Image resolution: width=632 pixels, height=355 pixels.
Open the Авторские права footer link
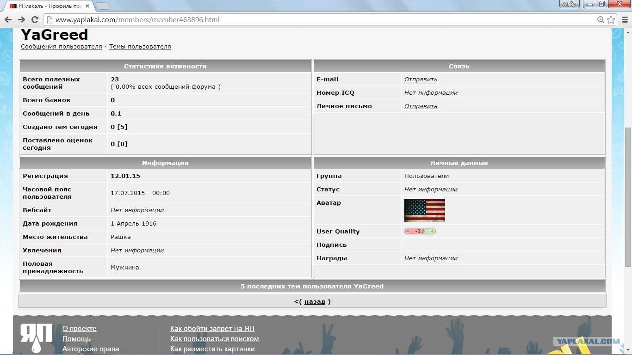tap(91, 349)
